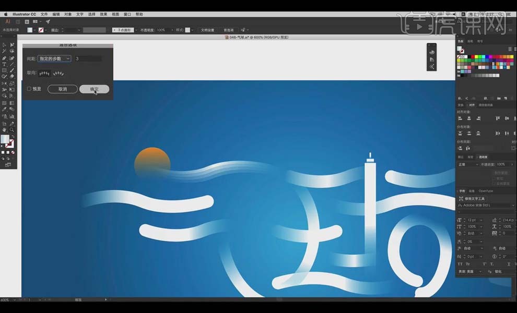517x313 pixels.
Task: Open the 编辑 menu
Action: (x=56, y=14)
